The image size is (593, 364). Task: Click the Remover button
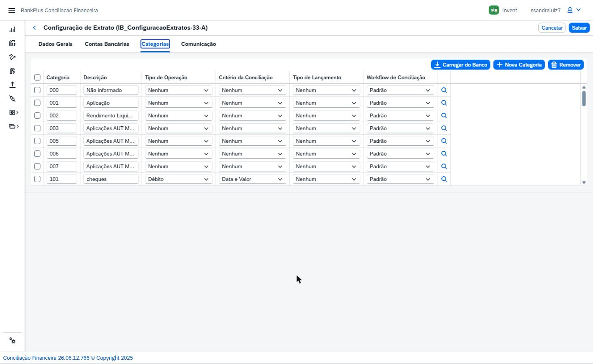click(x=566, y=65)
